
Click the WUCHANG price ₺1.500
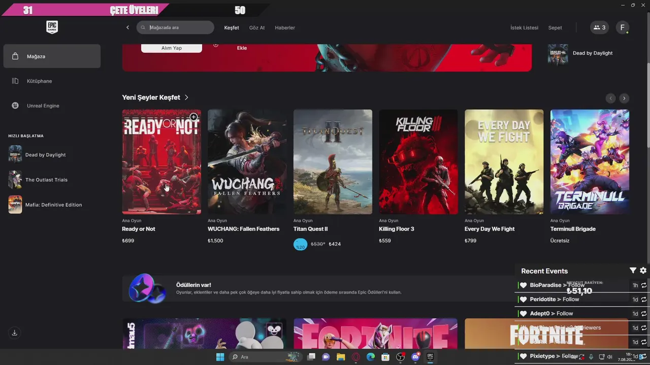pyautogui.click(x=215, y=241)
